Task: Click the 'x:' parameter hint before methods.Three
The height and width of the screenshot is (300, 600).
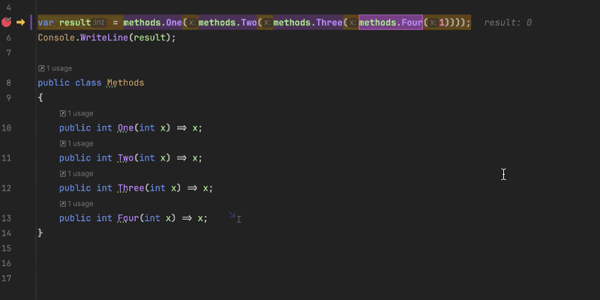Action: click(267, 23)
